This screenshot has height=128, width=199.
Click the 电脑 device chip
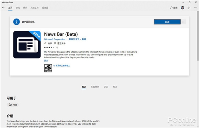click(x=13, y=105)
